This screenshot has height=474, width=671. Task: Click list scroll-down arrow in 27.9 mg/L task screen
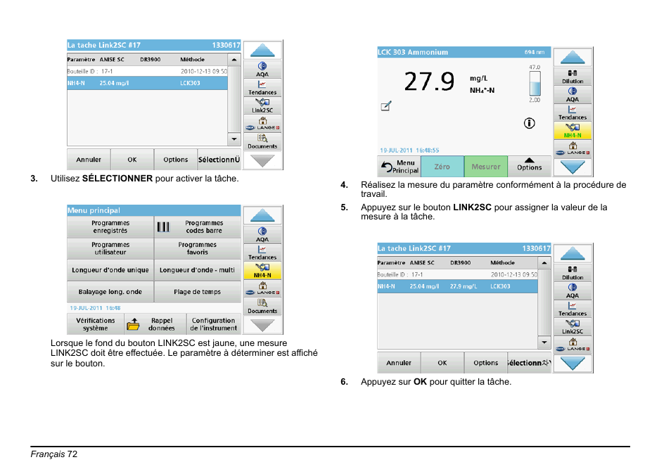[544, 342]
